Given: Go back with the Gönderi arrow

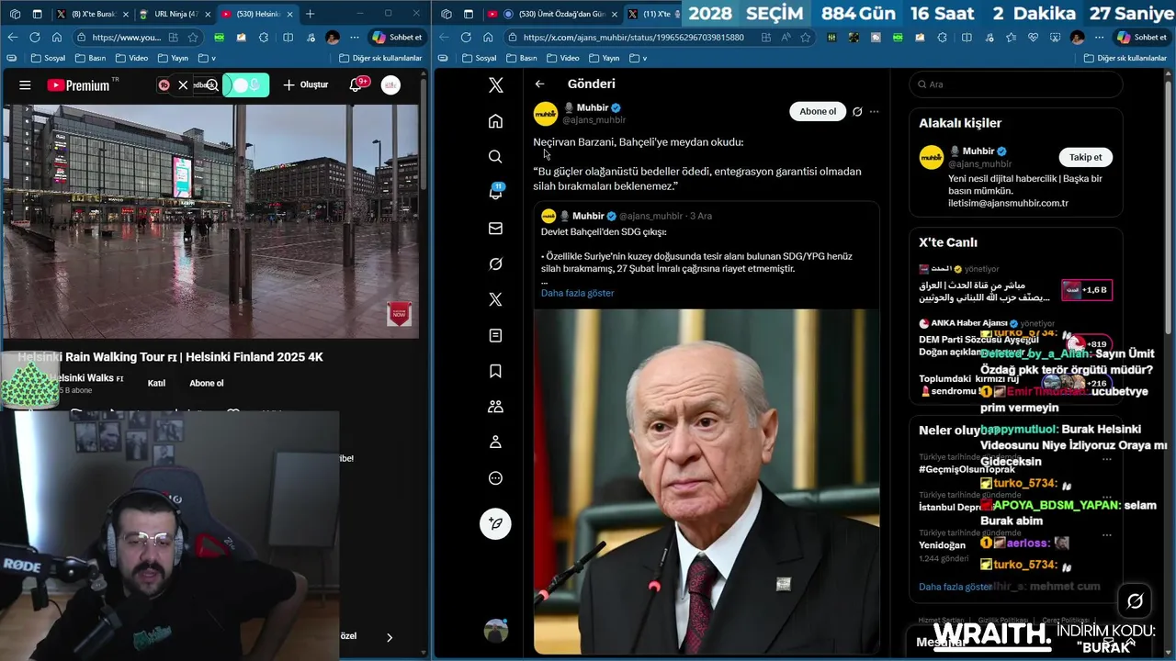Looking at the screenshot, I should 540,84.
